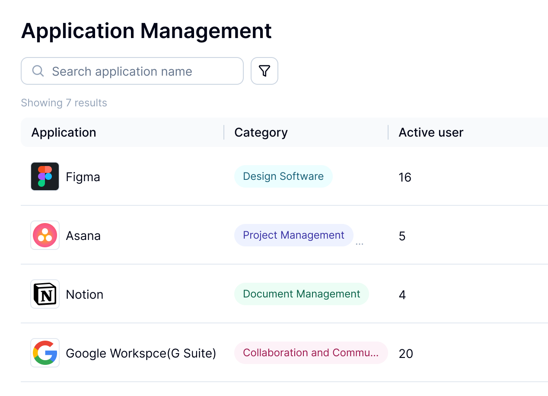
Task: Select the Document Management category tag
Action: [301, 294]
